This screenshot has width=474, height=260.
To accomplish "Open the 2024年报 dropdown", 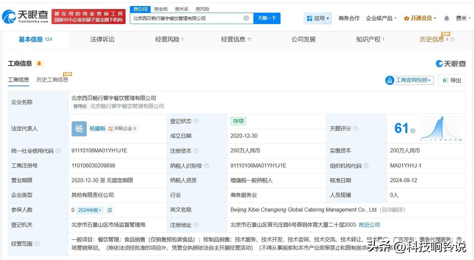I will (x=90, y=210).
